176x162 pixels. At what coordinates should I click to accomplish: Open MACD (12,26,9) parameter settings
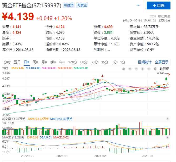click(x=13, y=138)
